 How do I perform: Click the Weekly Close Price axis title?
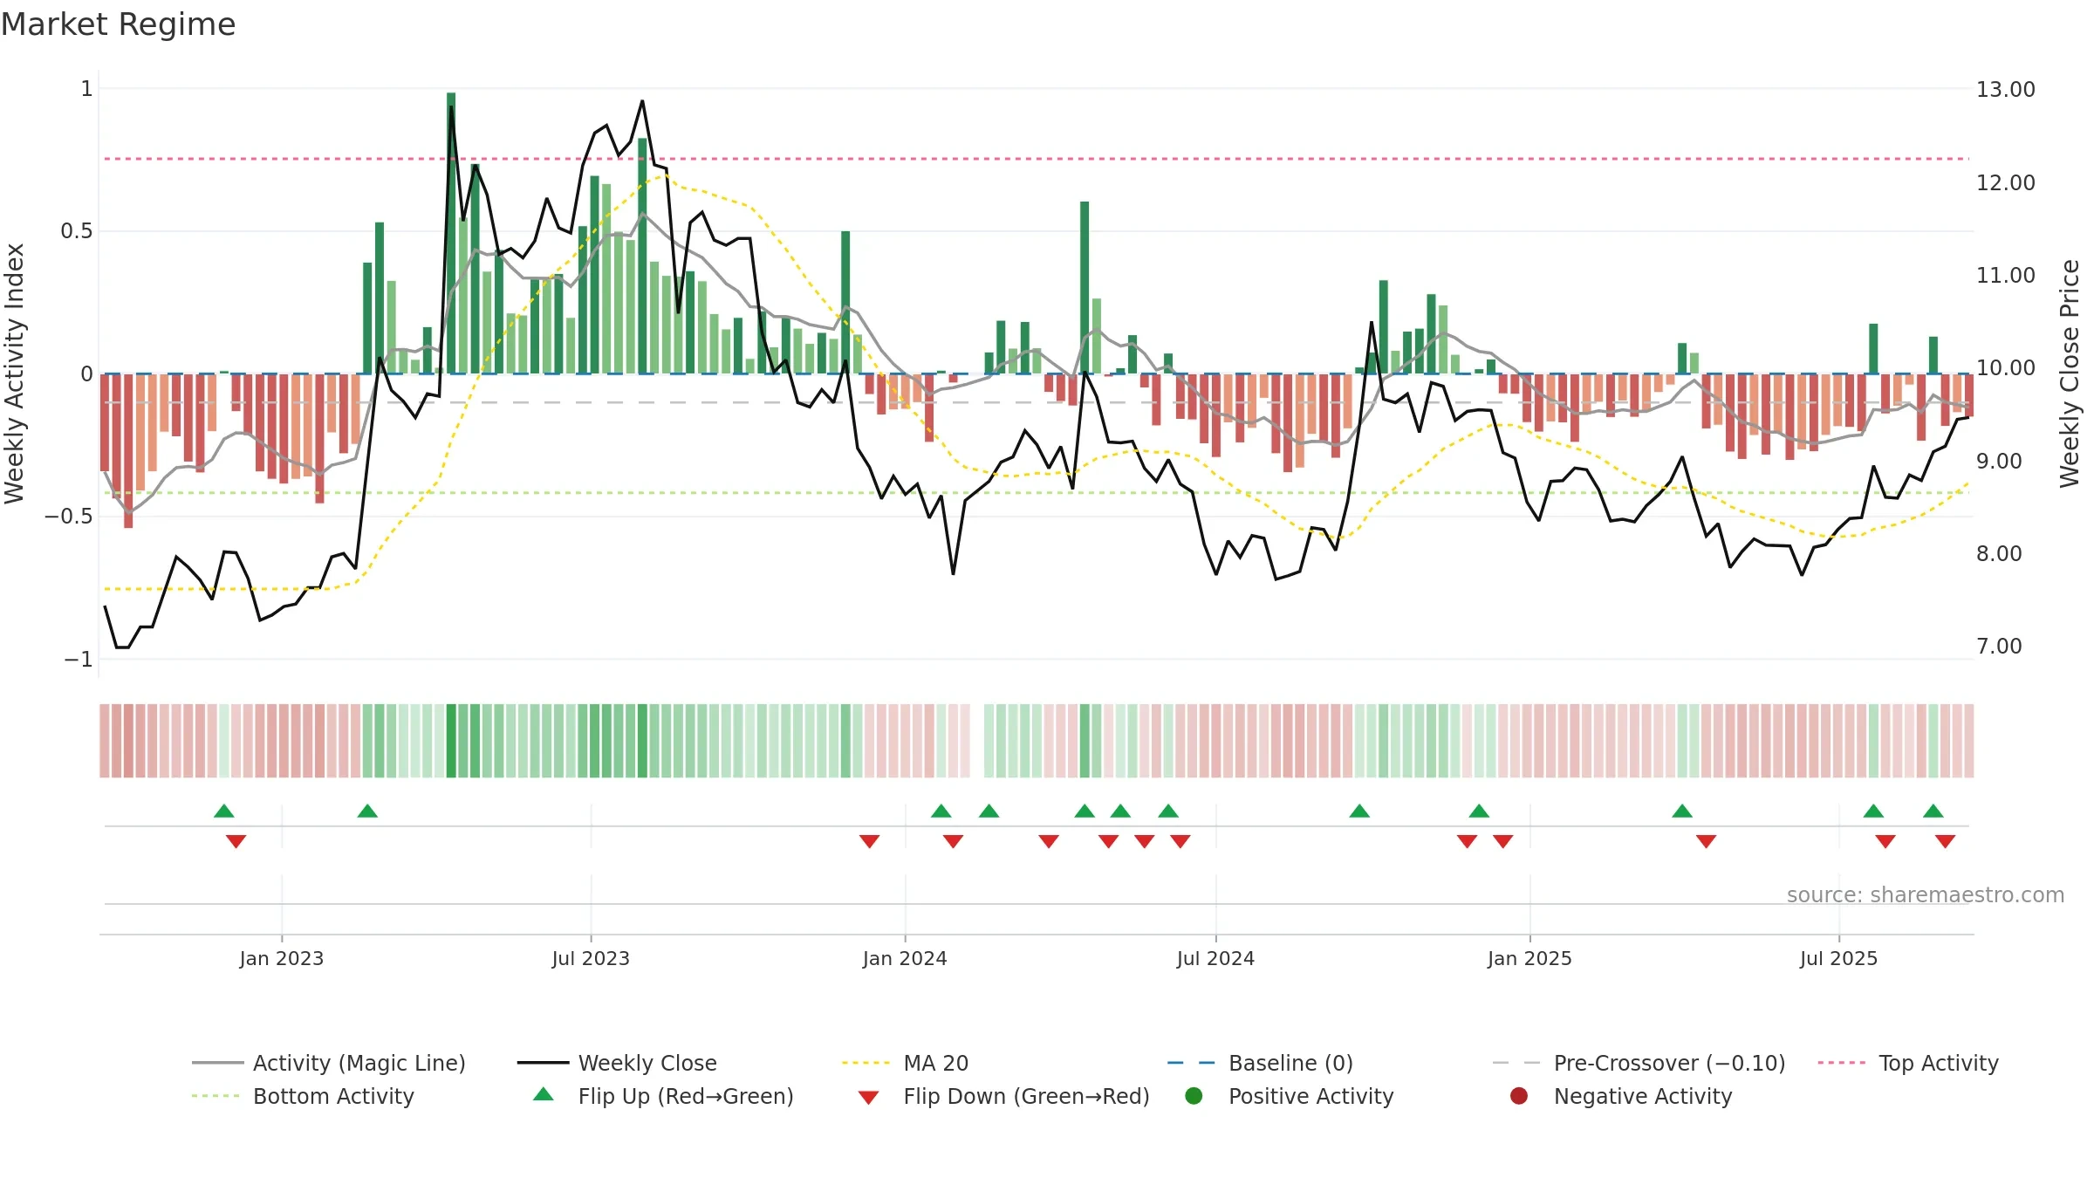(x=2070, y=373)
